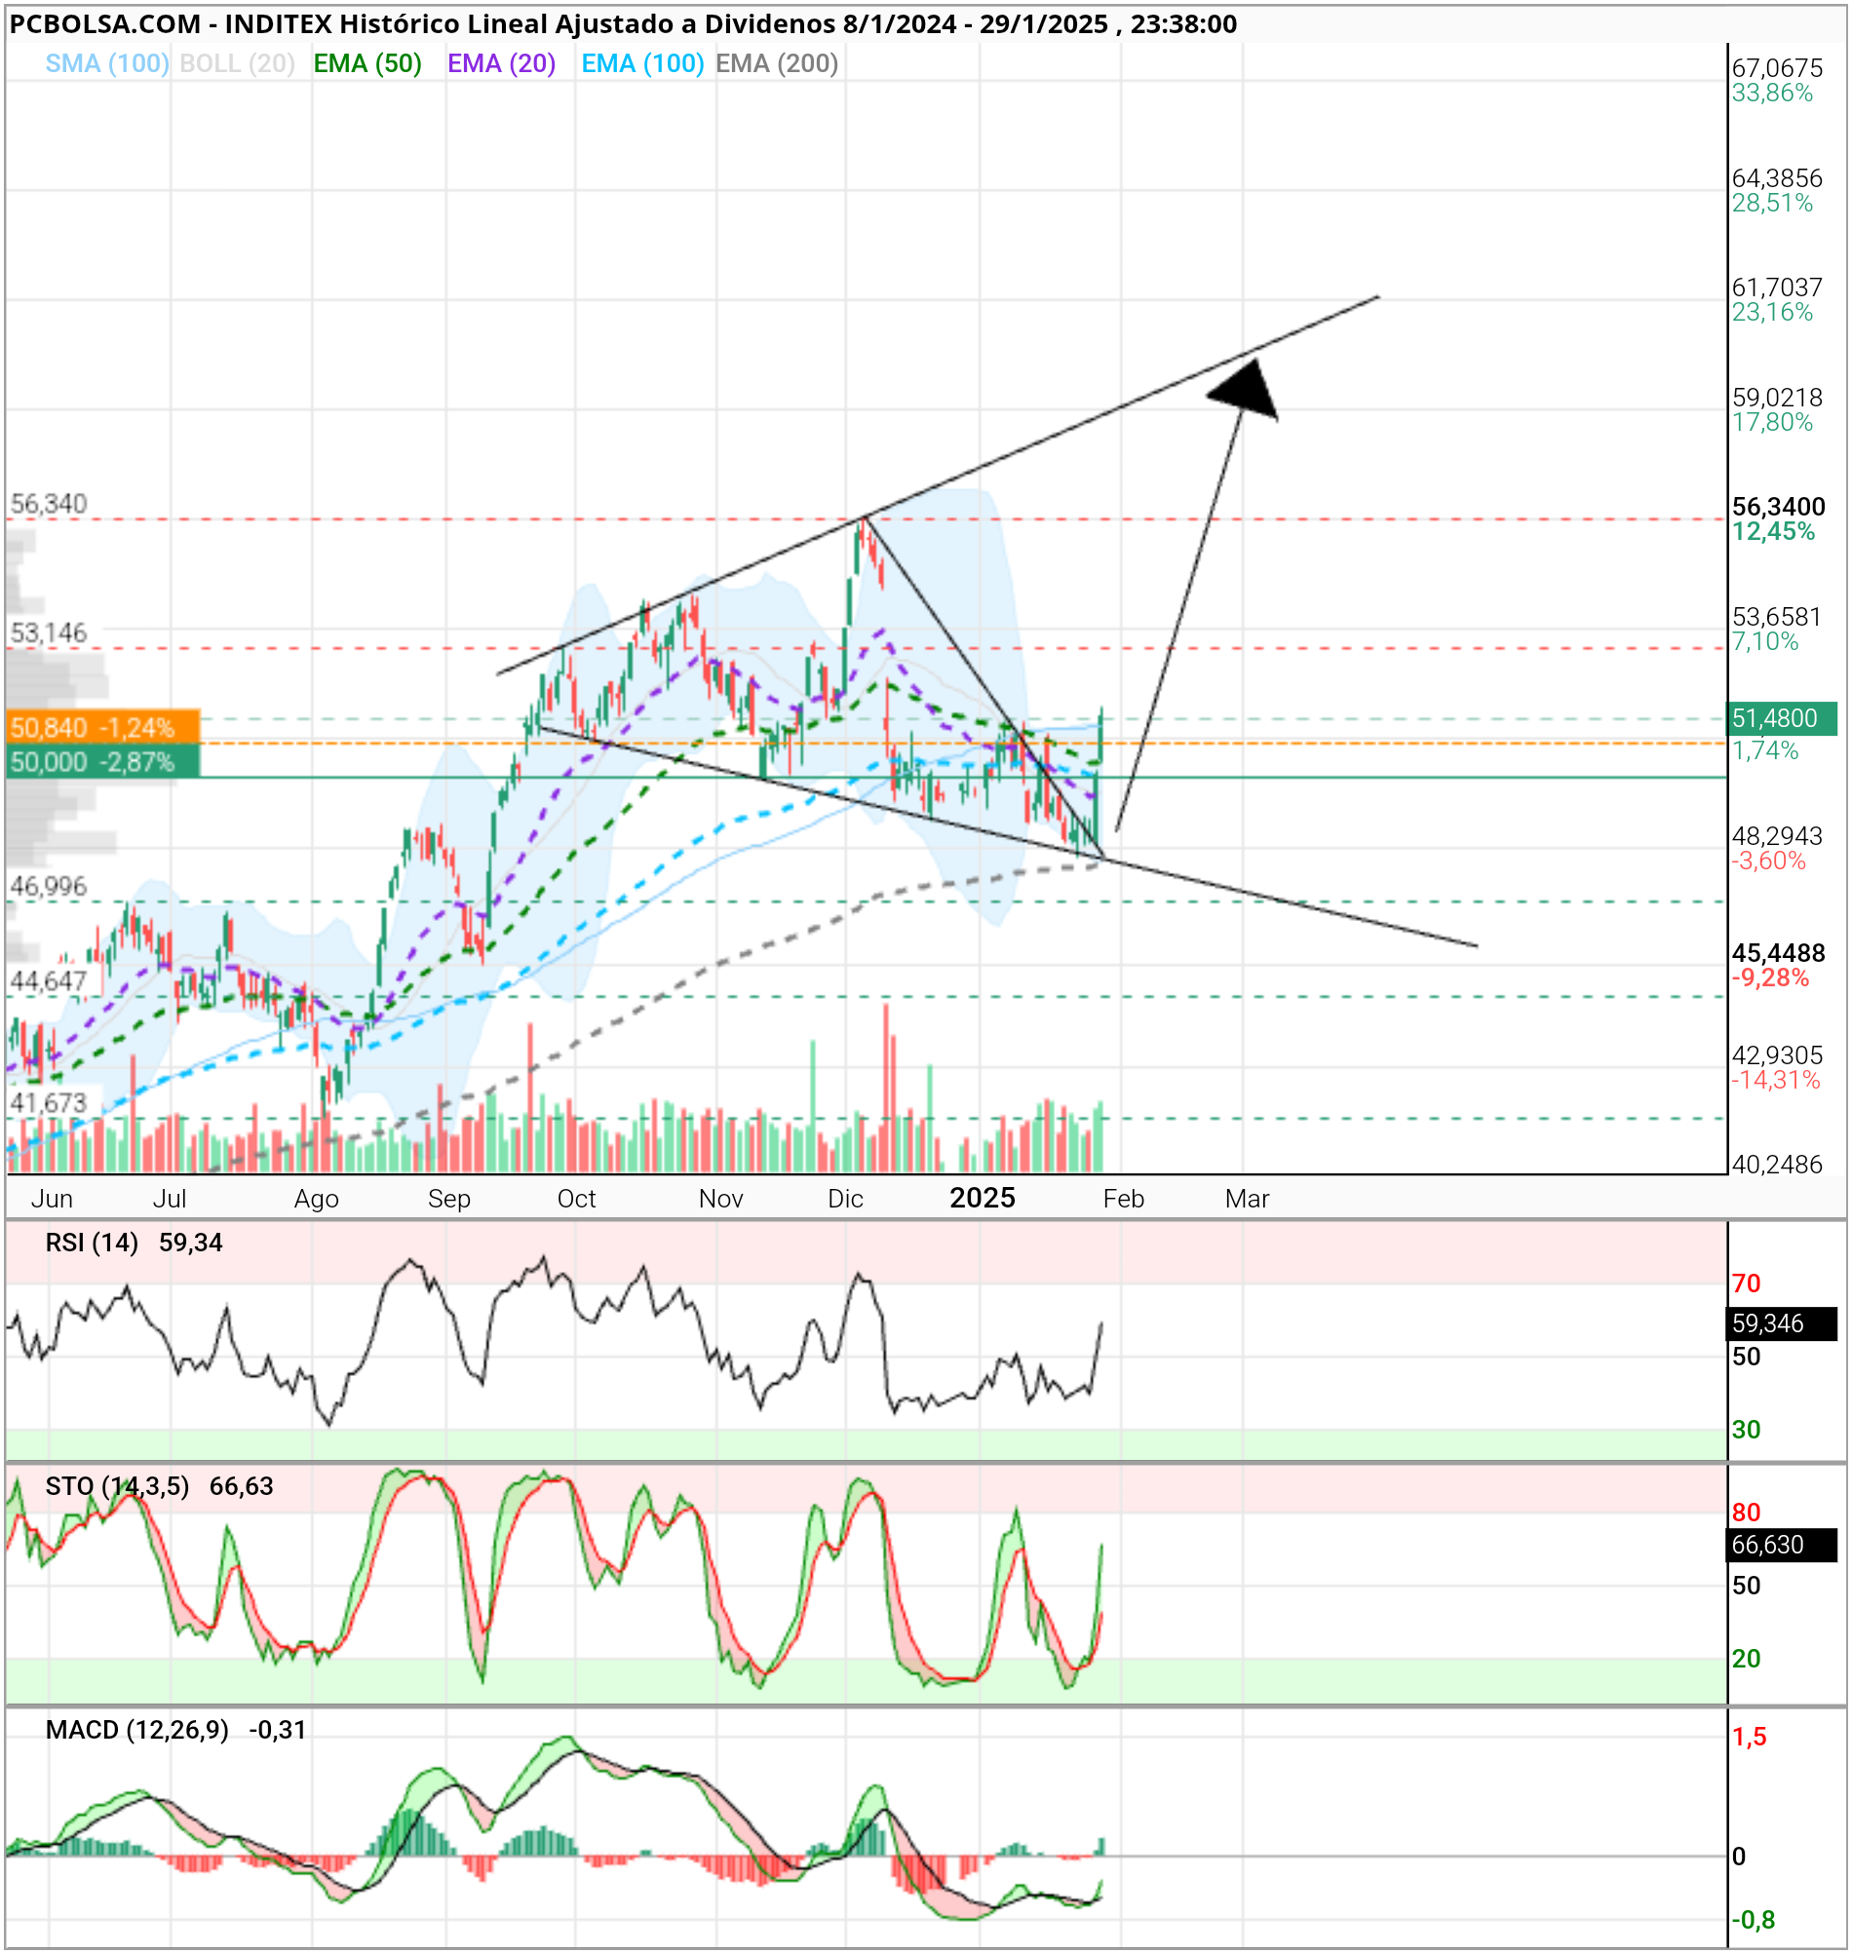The height and width of the screenshot is (1954, 1852).
Task: Click the orange 50,840 -1,24% price tag
Action: click(x=102, y=727)
